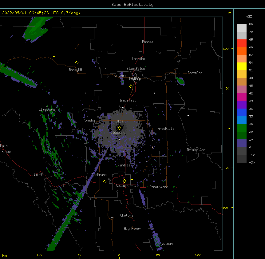This screenshot has height=259, width=265.
Task: Click the -30 value in dBZ legend
Action: (x=252, y=162)
